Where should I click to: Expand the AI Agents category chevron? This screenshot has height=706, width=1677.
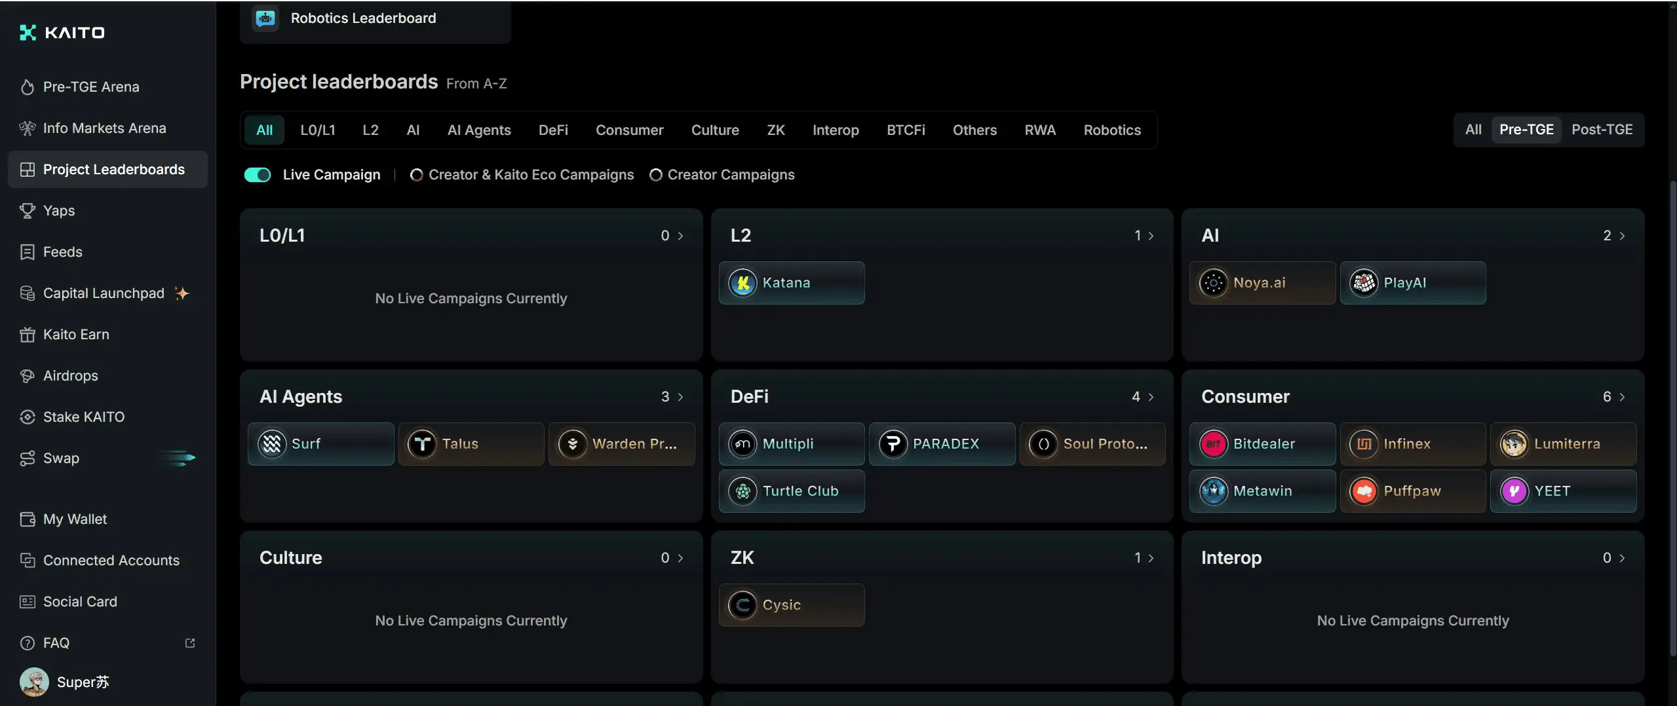[x=680, y=397]
